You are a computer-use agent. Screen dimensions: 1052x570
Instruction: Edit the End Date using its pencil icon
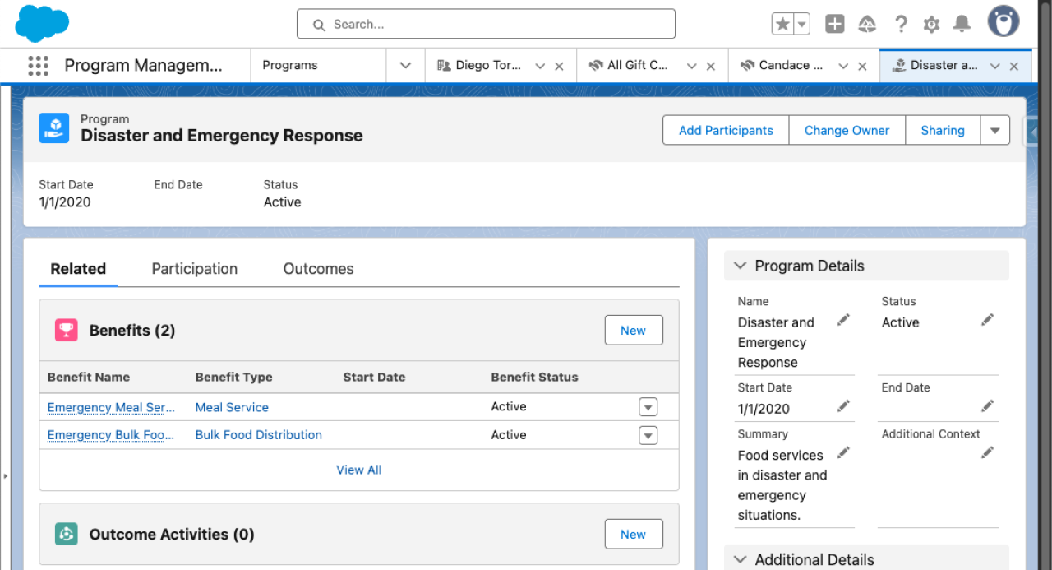tap(987, 405)
